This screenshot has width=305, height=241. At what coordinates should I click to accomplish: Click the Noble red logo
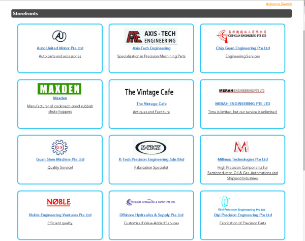point(59,202)
